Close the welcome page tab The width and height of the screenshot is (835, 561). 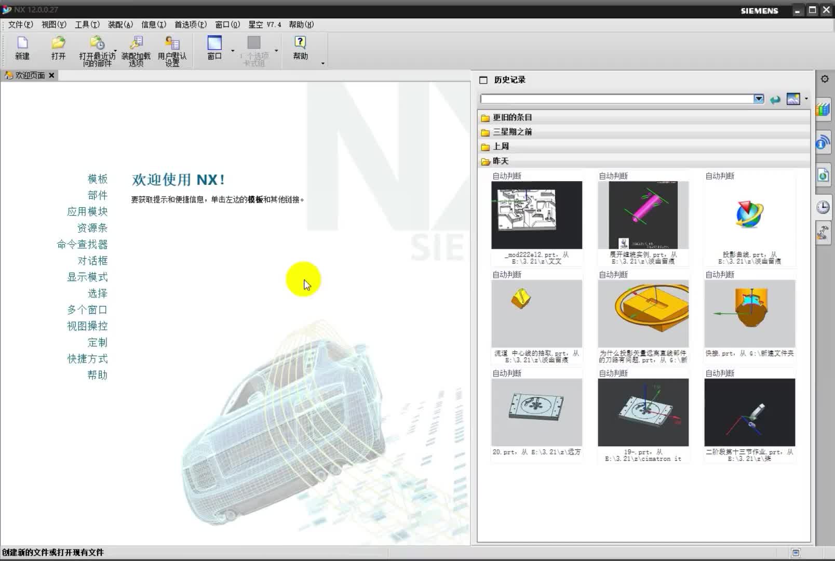pyautogui.click(x=51, y=75)
